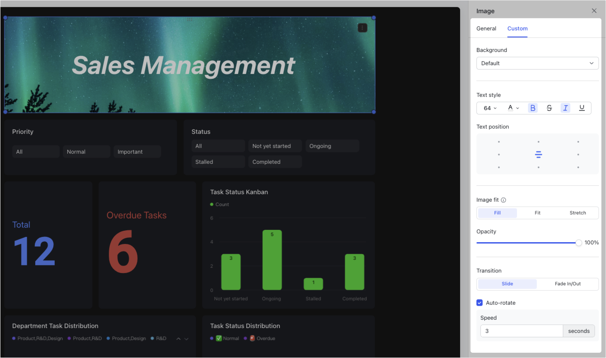
Task: Open the Background Default dropdown
Action: pos(537,63)
